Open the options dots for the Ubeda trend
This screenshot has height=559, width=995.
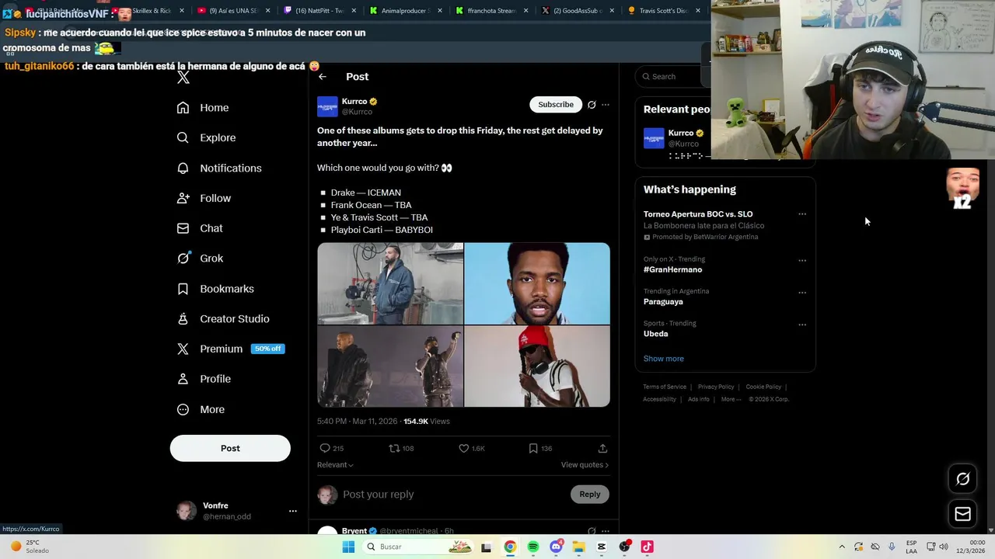(802, 325)
